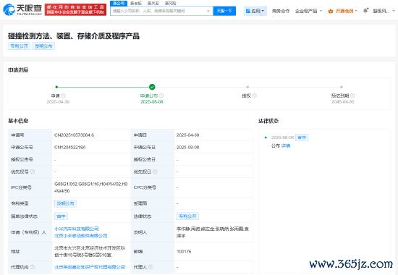Select the 查关系 search tab
The height and width of the screenshot is (275, 398).
click(153, 4)
